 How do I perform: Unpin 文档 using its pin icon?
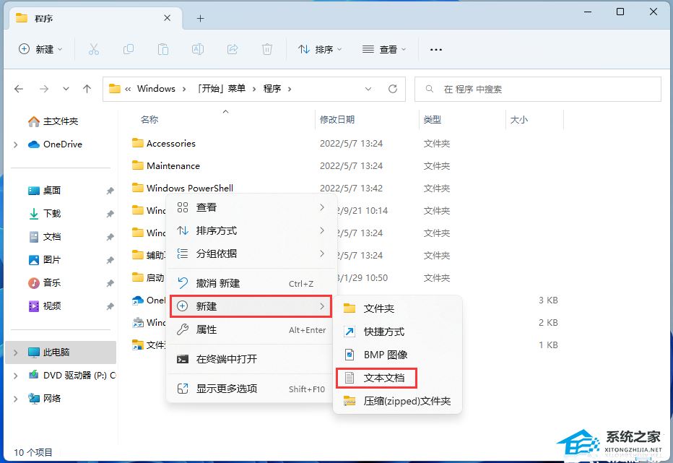(110, 237)
